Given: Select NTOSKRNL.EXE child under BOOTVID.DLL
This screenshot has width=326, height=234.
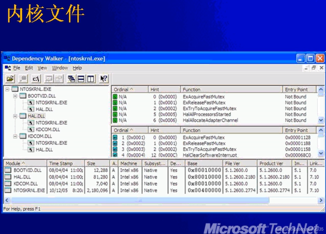Looking at the screenshot, I should [51, 103].
